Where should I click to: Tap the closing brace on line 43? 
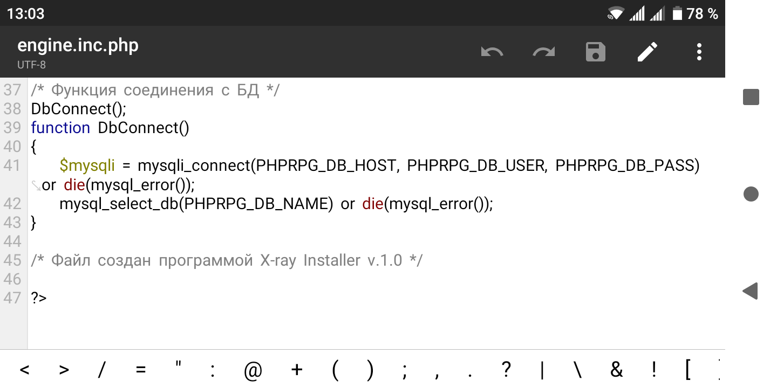tap(33, 223)
